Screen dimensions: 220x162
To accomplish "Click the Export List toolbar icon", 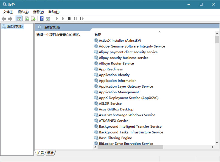I will pyautogui.click(x=33, y=18).
